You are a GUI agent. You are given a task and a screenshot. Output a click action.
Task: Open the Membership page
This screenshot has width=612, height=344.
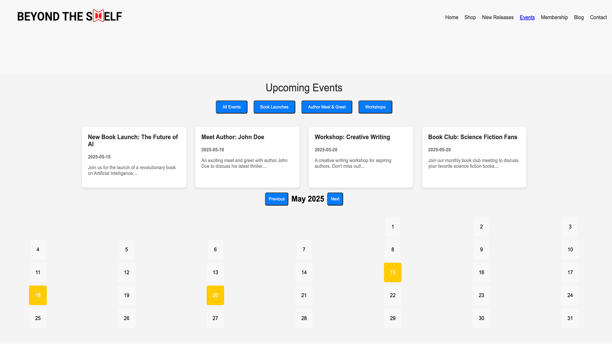coord(554,17)
